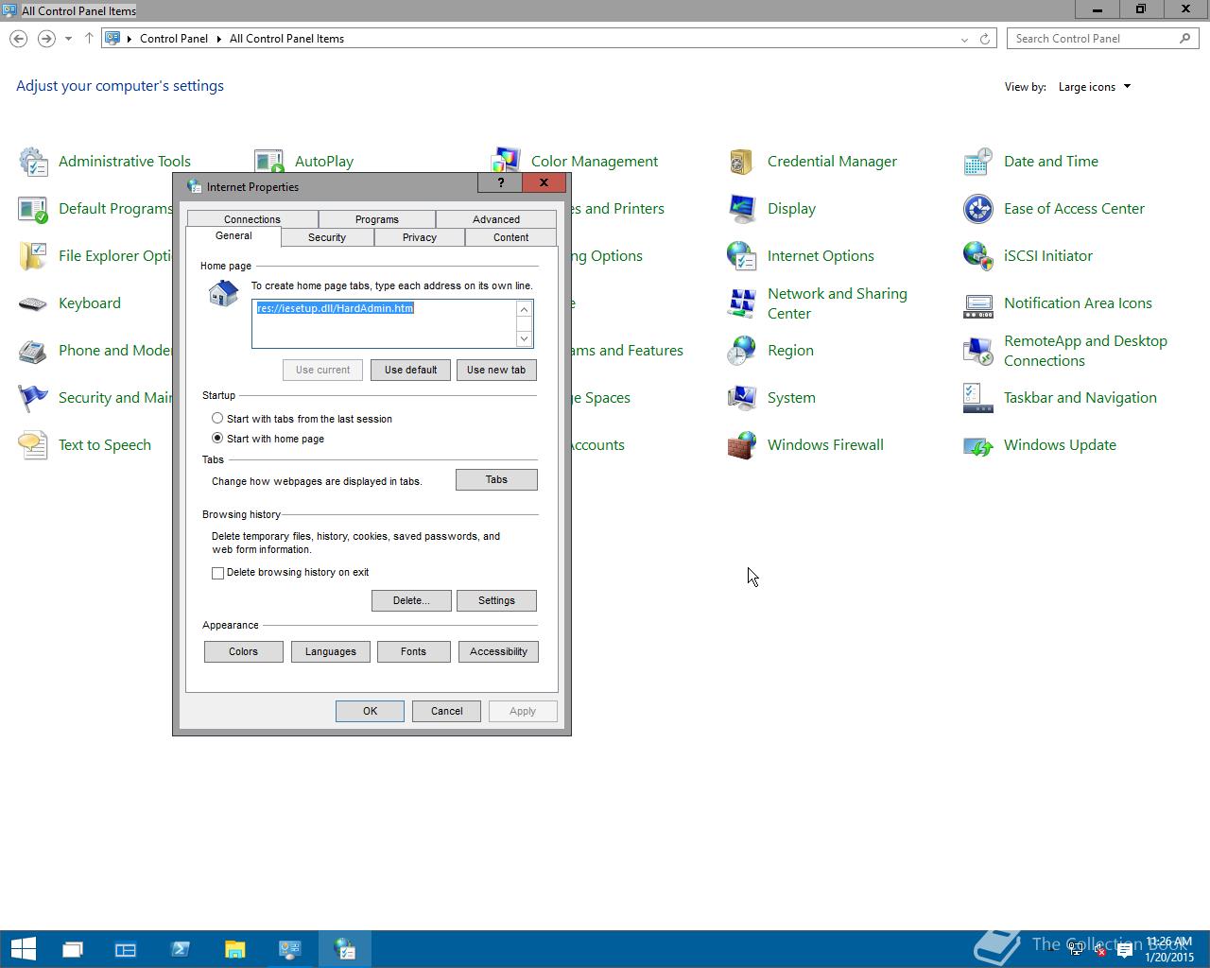Confirm with the OK button

coord(370,711)
